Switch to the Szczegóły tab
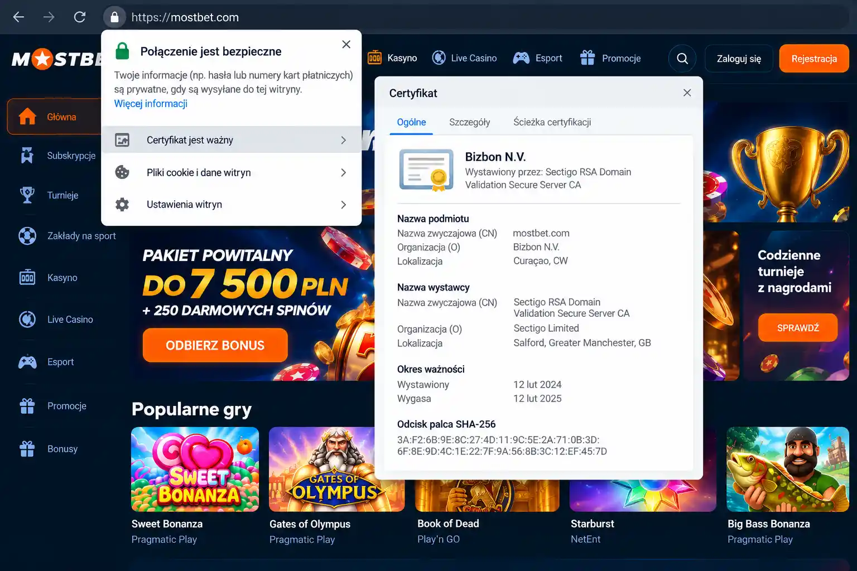This screenshot has height=571, width=857. [470, 123]
